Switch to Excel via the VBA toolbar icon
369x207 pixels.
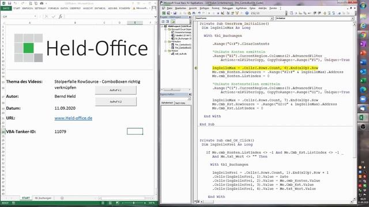tap(164, 13)
